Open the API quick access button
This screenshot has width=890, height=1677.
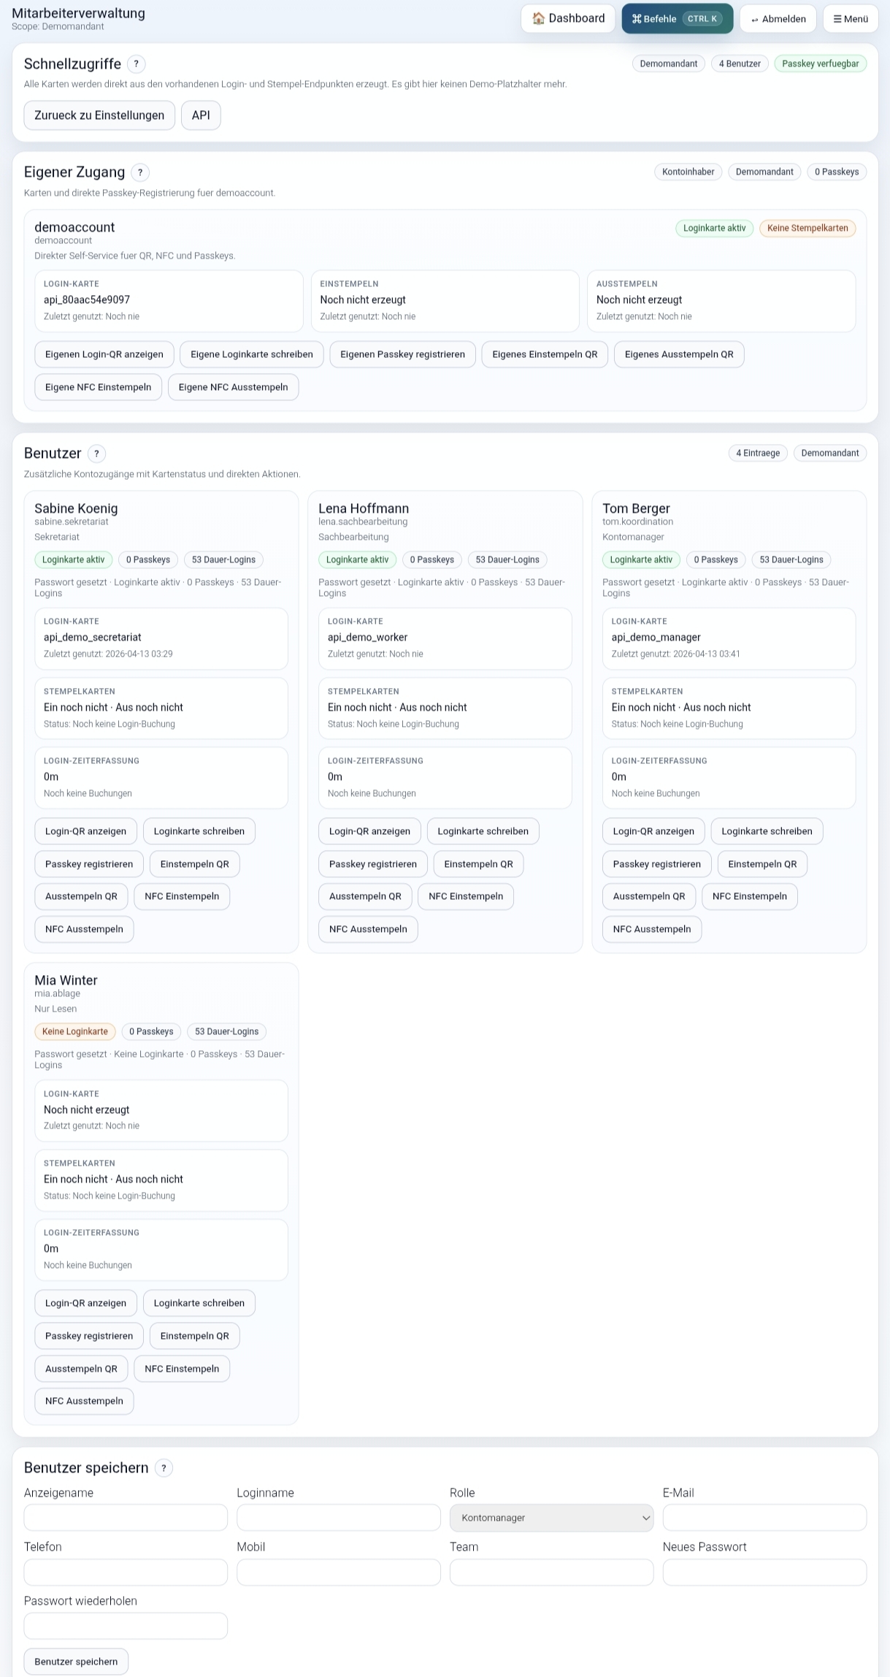tap(201, 115)
